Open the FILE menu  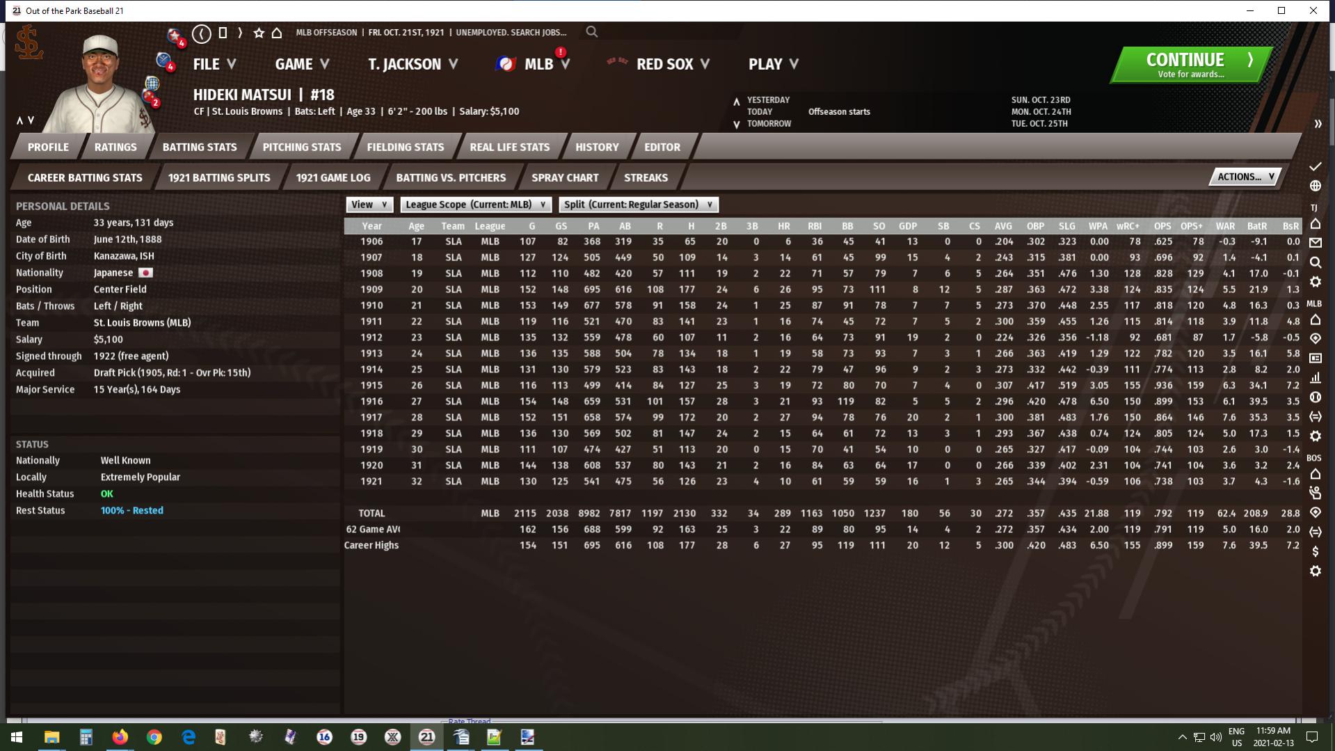(x=215, y=64)
